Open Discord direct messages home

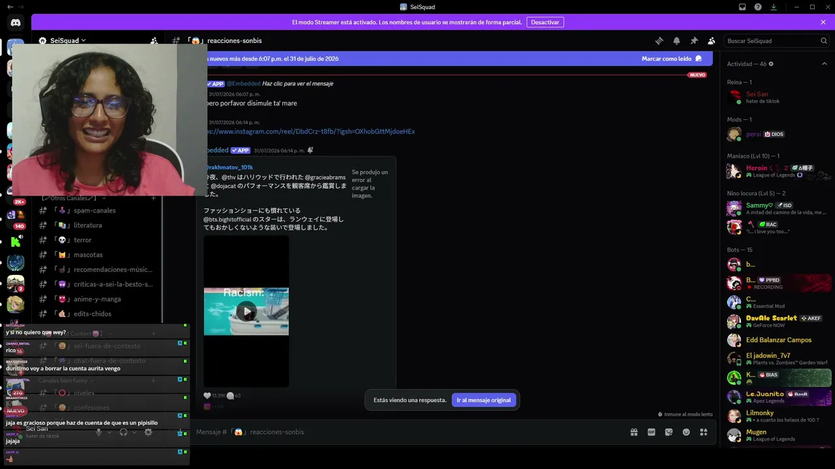point(16,23)
